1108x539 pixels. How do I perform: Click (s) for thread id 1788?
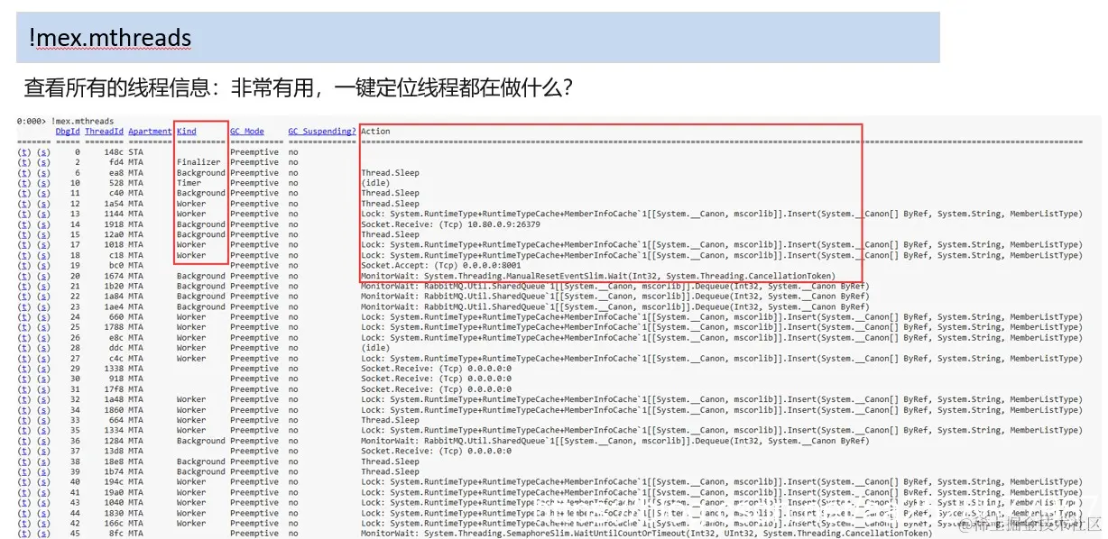pos(43,327)
